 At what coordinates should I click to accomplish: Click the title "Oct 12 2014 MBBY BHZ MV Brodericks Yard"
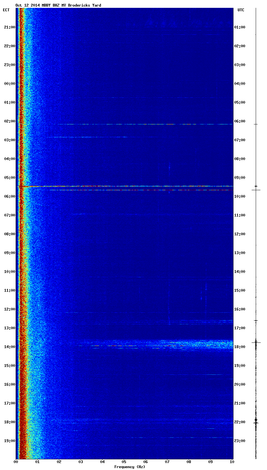tap(58, 5)
